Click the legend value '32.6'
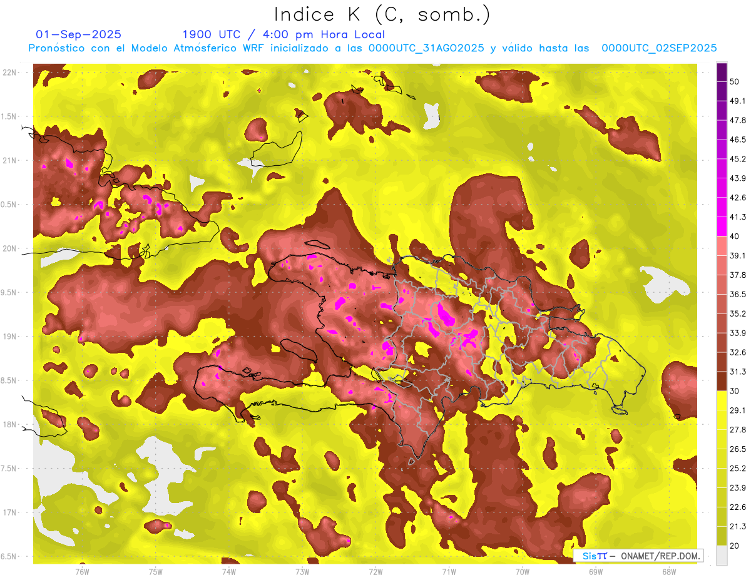The width and height of the screenshot is (751, 580). [x=738, y=352]
